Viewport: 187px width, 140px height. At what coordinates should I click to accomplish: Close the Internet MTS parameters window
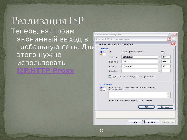[x=169, y=39]
